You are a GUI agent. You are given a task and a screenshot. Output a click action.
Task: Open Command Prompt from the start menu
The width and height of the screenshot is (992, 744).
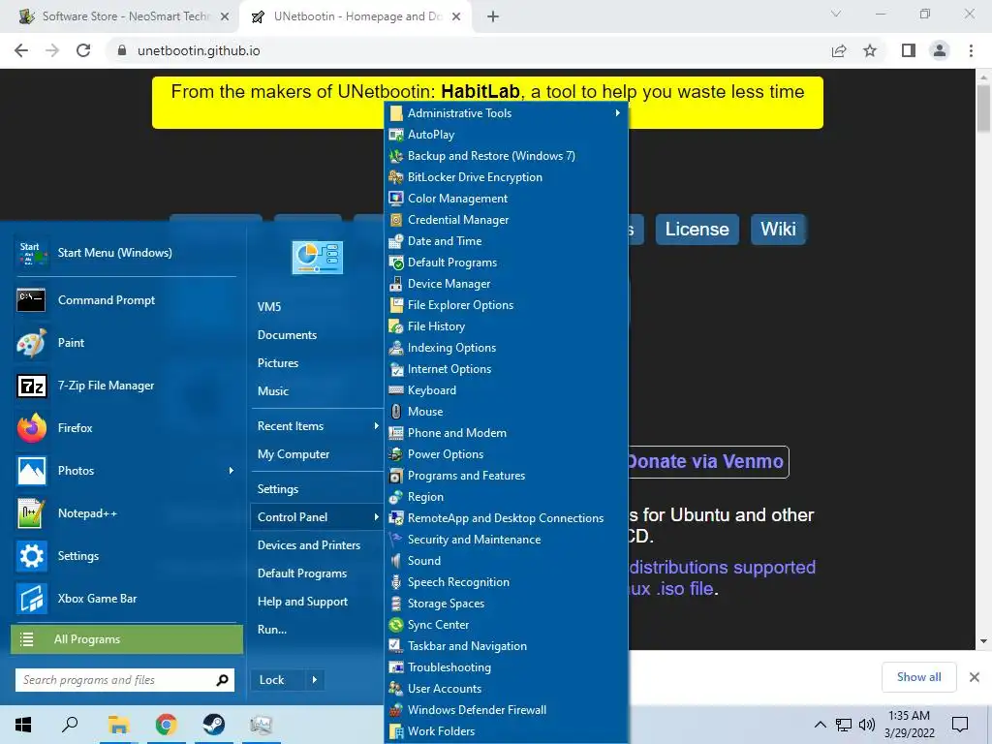coord(125,300)
